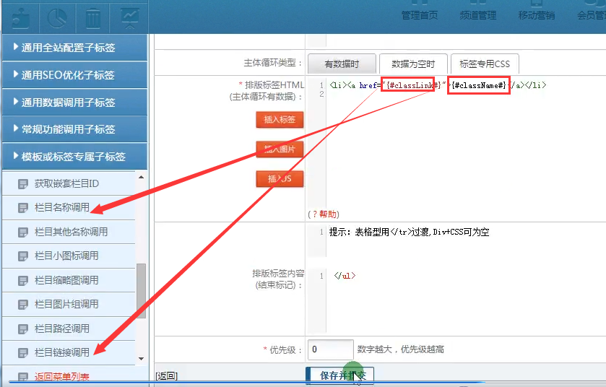This screenshot has height=387, width=606.
Task: Switch to the 数据为空时 tab
Action: click(408, 64)
